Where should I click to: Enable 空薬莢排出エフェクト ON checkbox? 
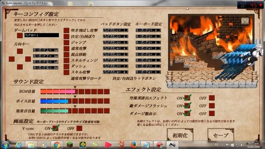[187, 98]
